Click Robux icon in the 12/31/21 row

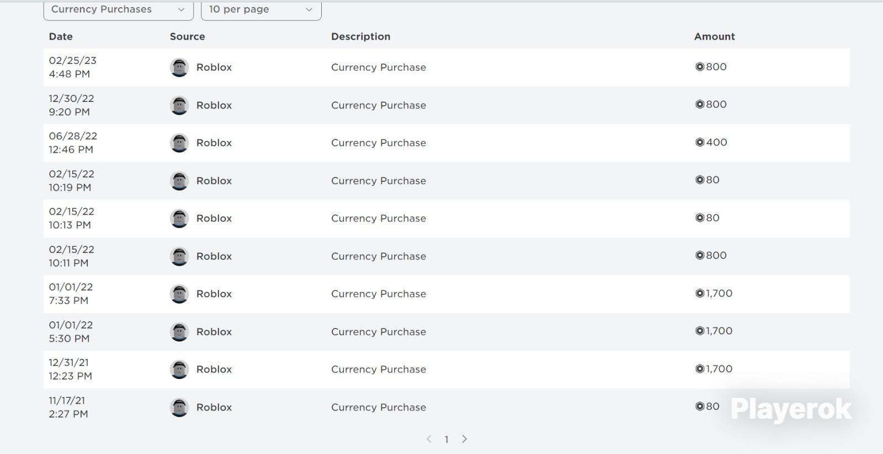coord(700,369)
